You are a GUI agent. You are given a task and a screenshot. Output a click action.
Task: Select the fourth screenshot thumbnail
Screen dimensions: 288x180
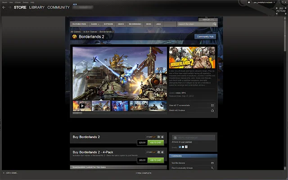(139, 106)
